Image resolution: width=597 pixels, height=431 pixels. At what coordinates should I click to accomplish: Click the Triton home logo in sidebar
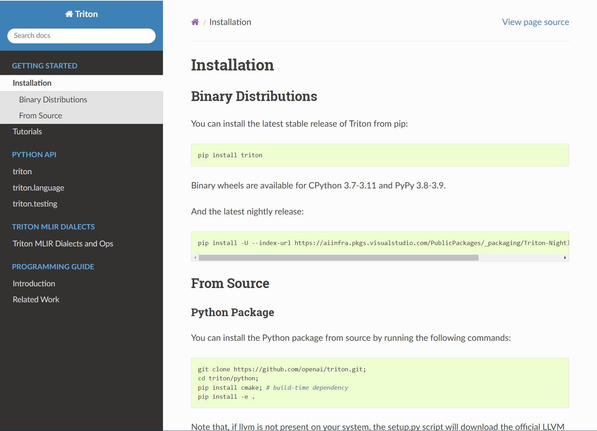pyautogui.click(x=82, y=14)
